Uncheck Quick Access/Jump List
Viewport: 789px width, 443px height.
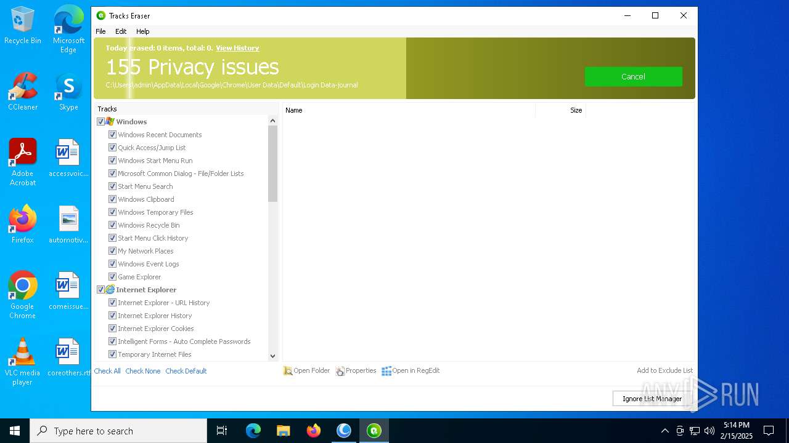click(112, 148)
